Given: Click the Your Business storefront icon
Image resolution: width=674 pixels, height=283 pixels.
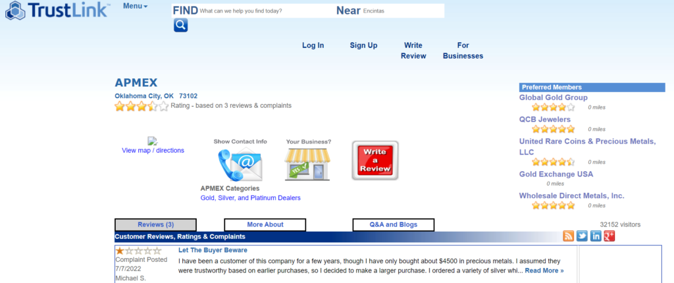Looking at the screenshot, I should click(307, 164).
